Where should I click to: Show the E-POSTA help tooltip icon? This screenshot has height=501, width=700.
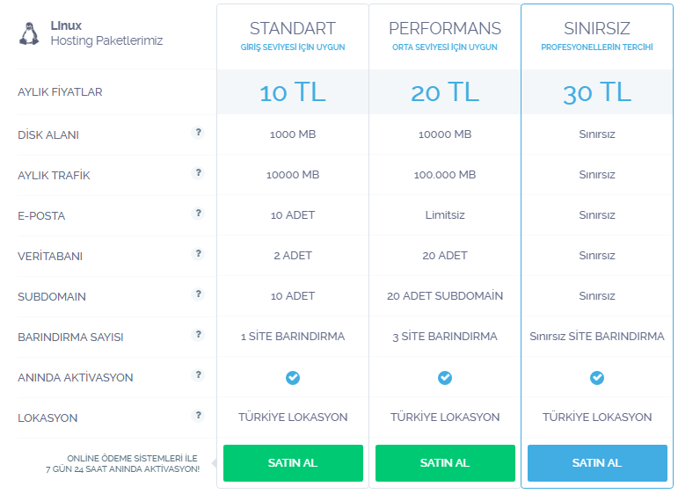[198, 214]
